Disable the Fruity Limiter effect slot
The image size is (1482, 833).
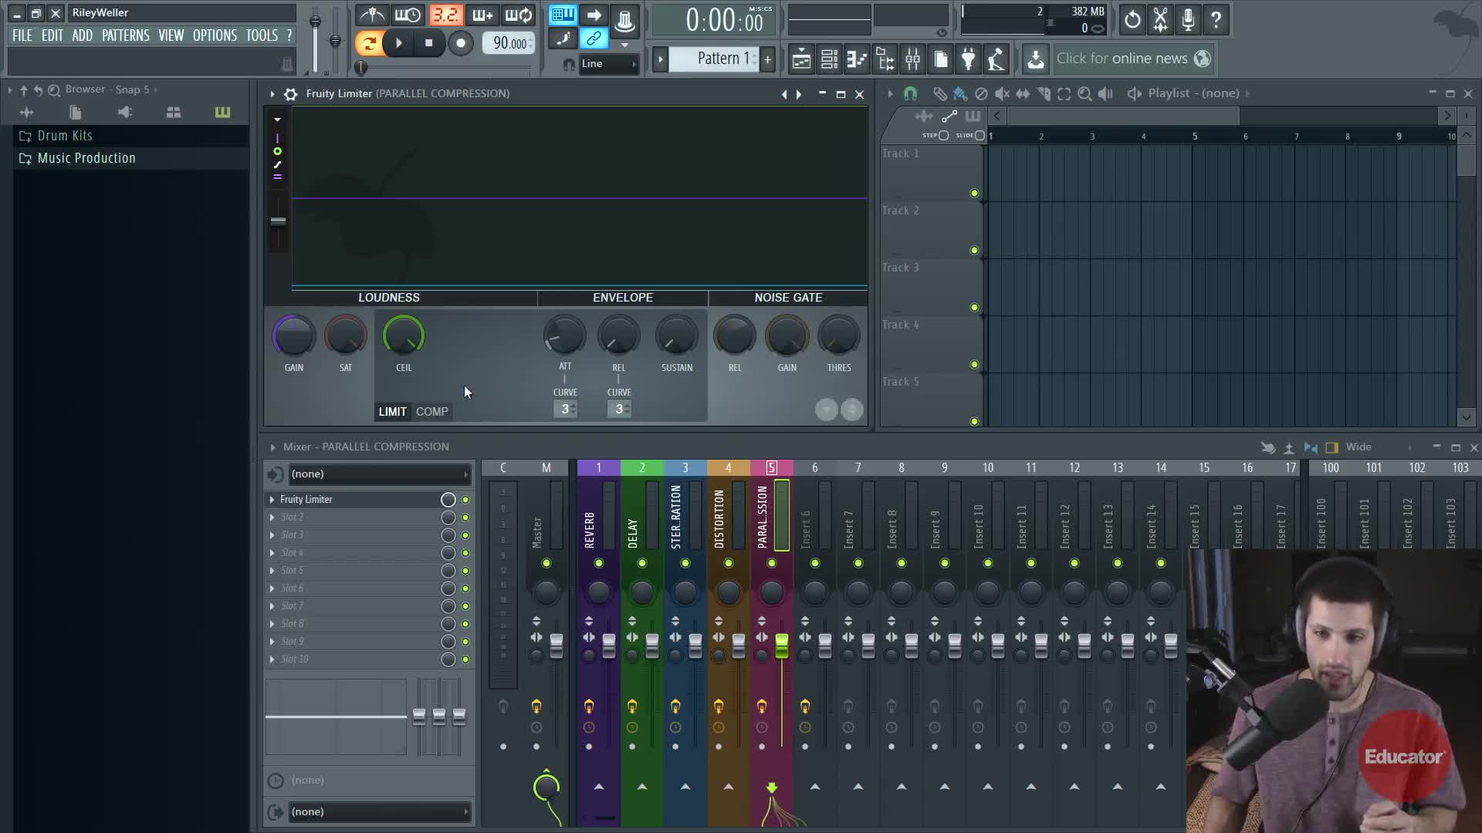click(x=465, y=500)
